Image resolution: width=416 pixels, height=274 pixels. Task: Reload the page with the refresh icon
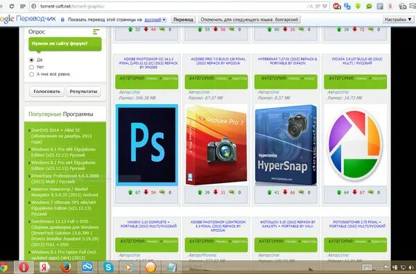(x=12, y=6)
